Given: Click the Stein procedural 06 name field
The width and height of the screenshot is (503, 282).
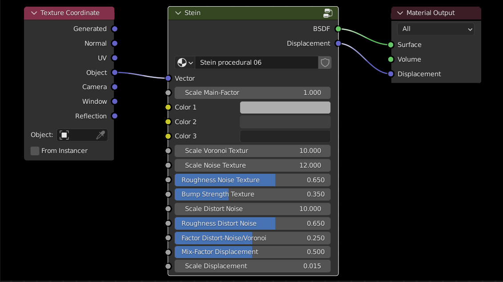Looking at the screenshot, I should coord(257,63).
